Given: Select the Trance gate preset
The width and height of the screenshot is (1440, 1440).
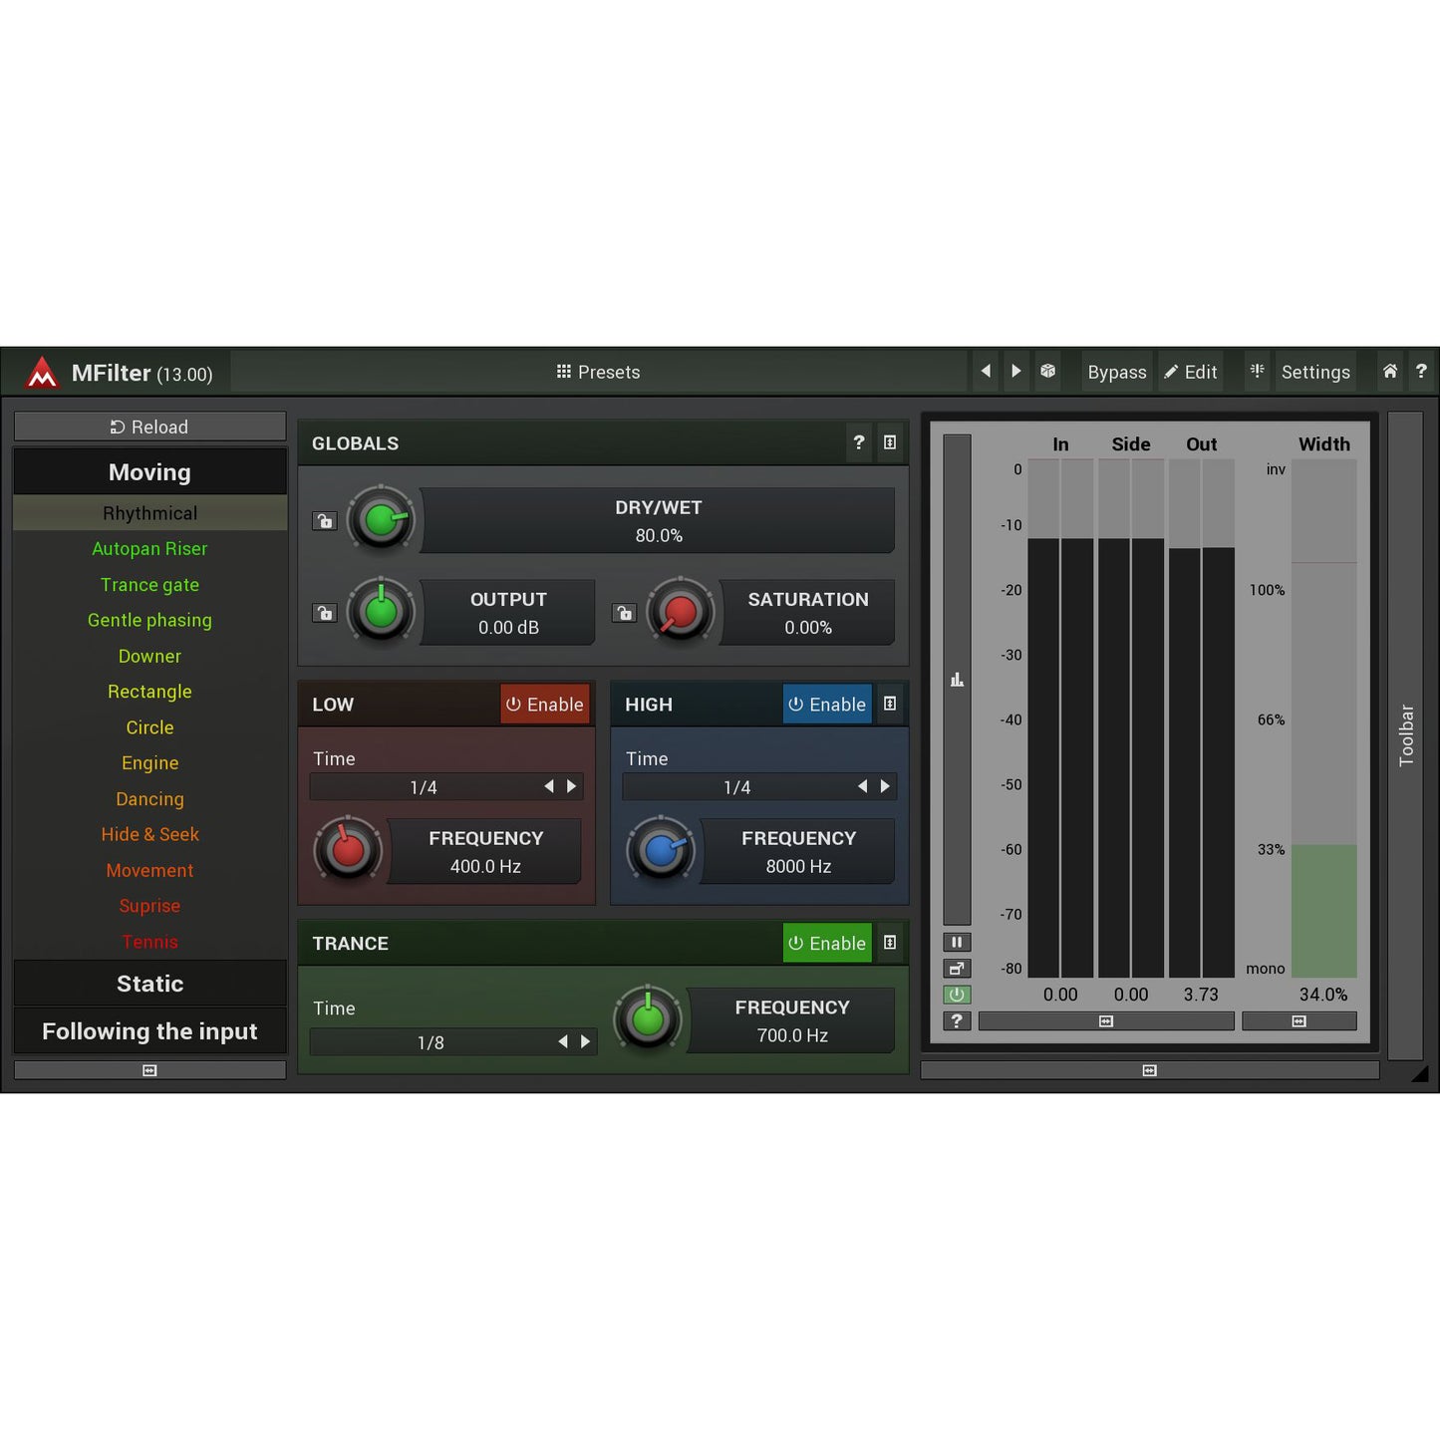Looking at the screenshot, I should pos(149,584).
